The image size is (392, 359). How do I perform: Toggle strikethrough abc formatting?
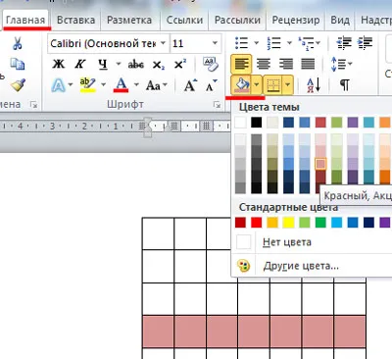point(136,64)
